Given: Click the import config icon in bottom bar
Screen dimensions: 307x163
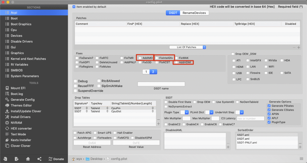Looking at the screenshot, I should click(5, 159).
